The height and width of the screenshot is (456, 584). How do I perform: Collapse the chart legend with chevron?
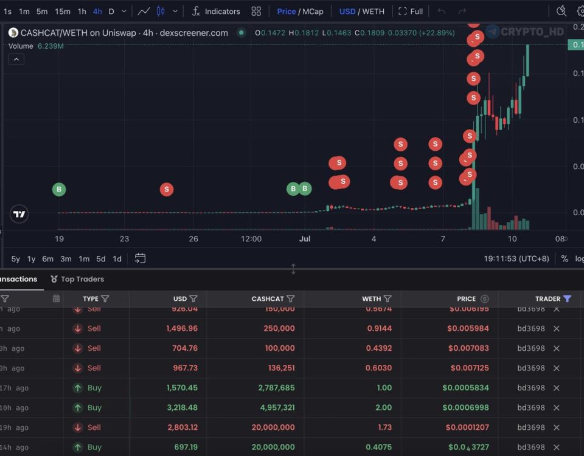[x=16, y=59]
